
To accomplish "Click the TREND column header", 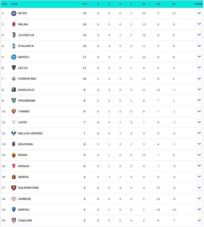I will 198,4.
